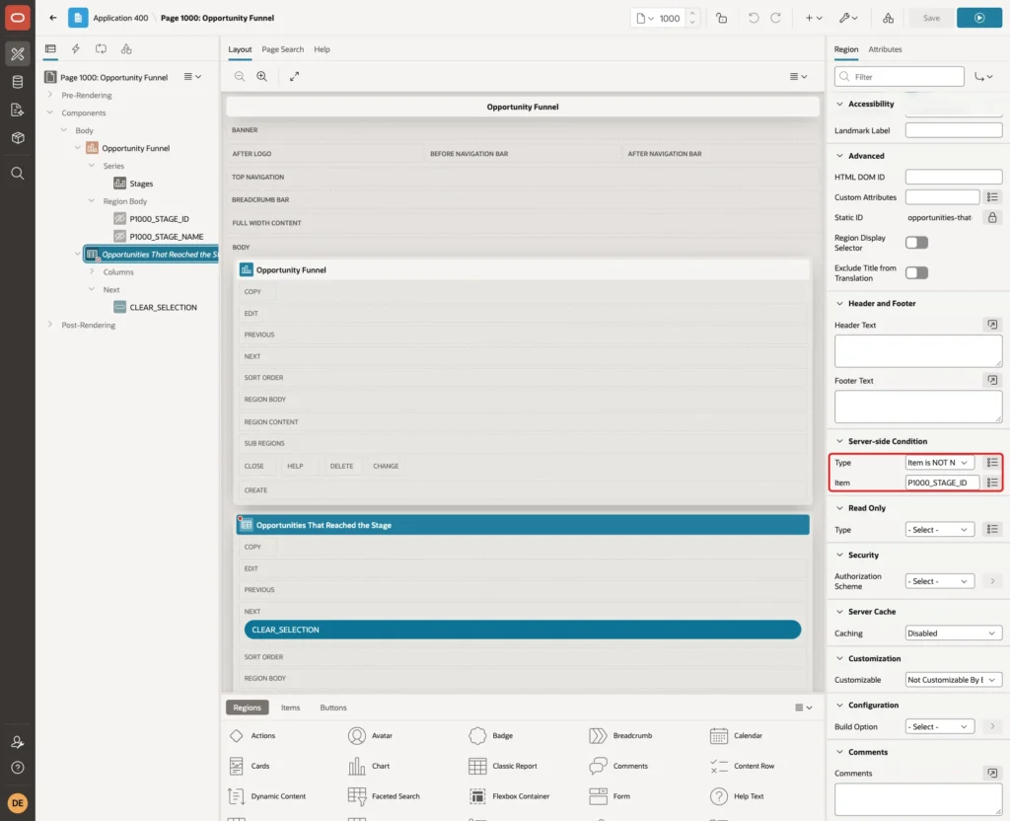Undo the last change
Screen dimensions: 1010x821
(753, 18)
